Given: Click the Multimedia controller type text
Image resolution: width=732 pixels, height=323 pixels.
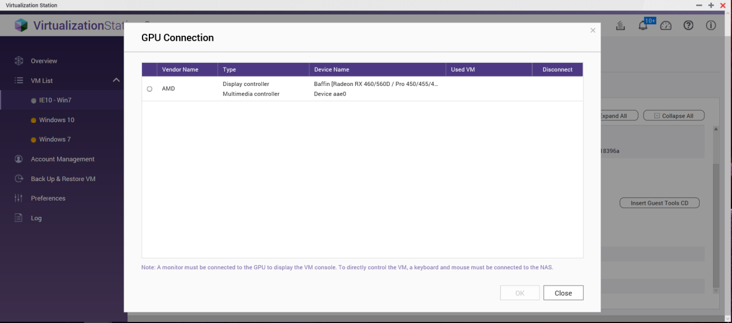Looking at the screenshot, I should [251, 93].
